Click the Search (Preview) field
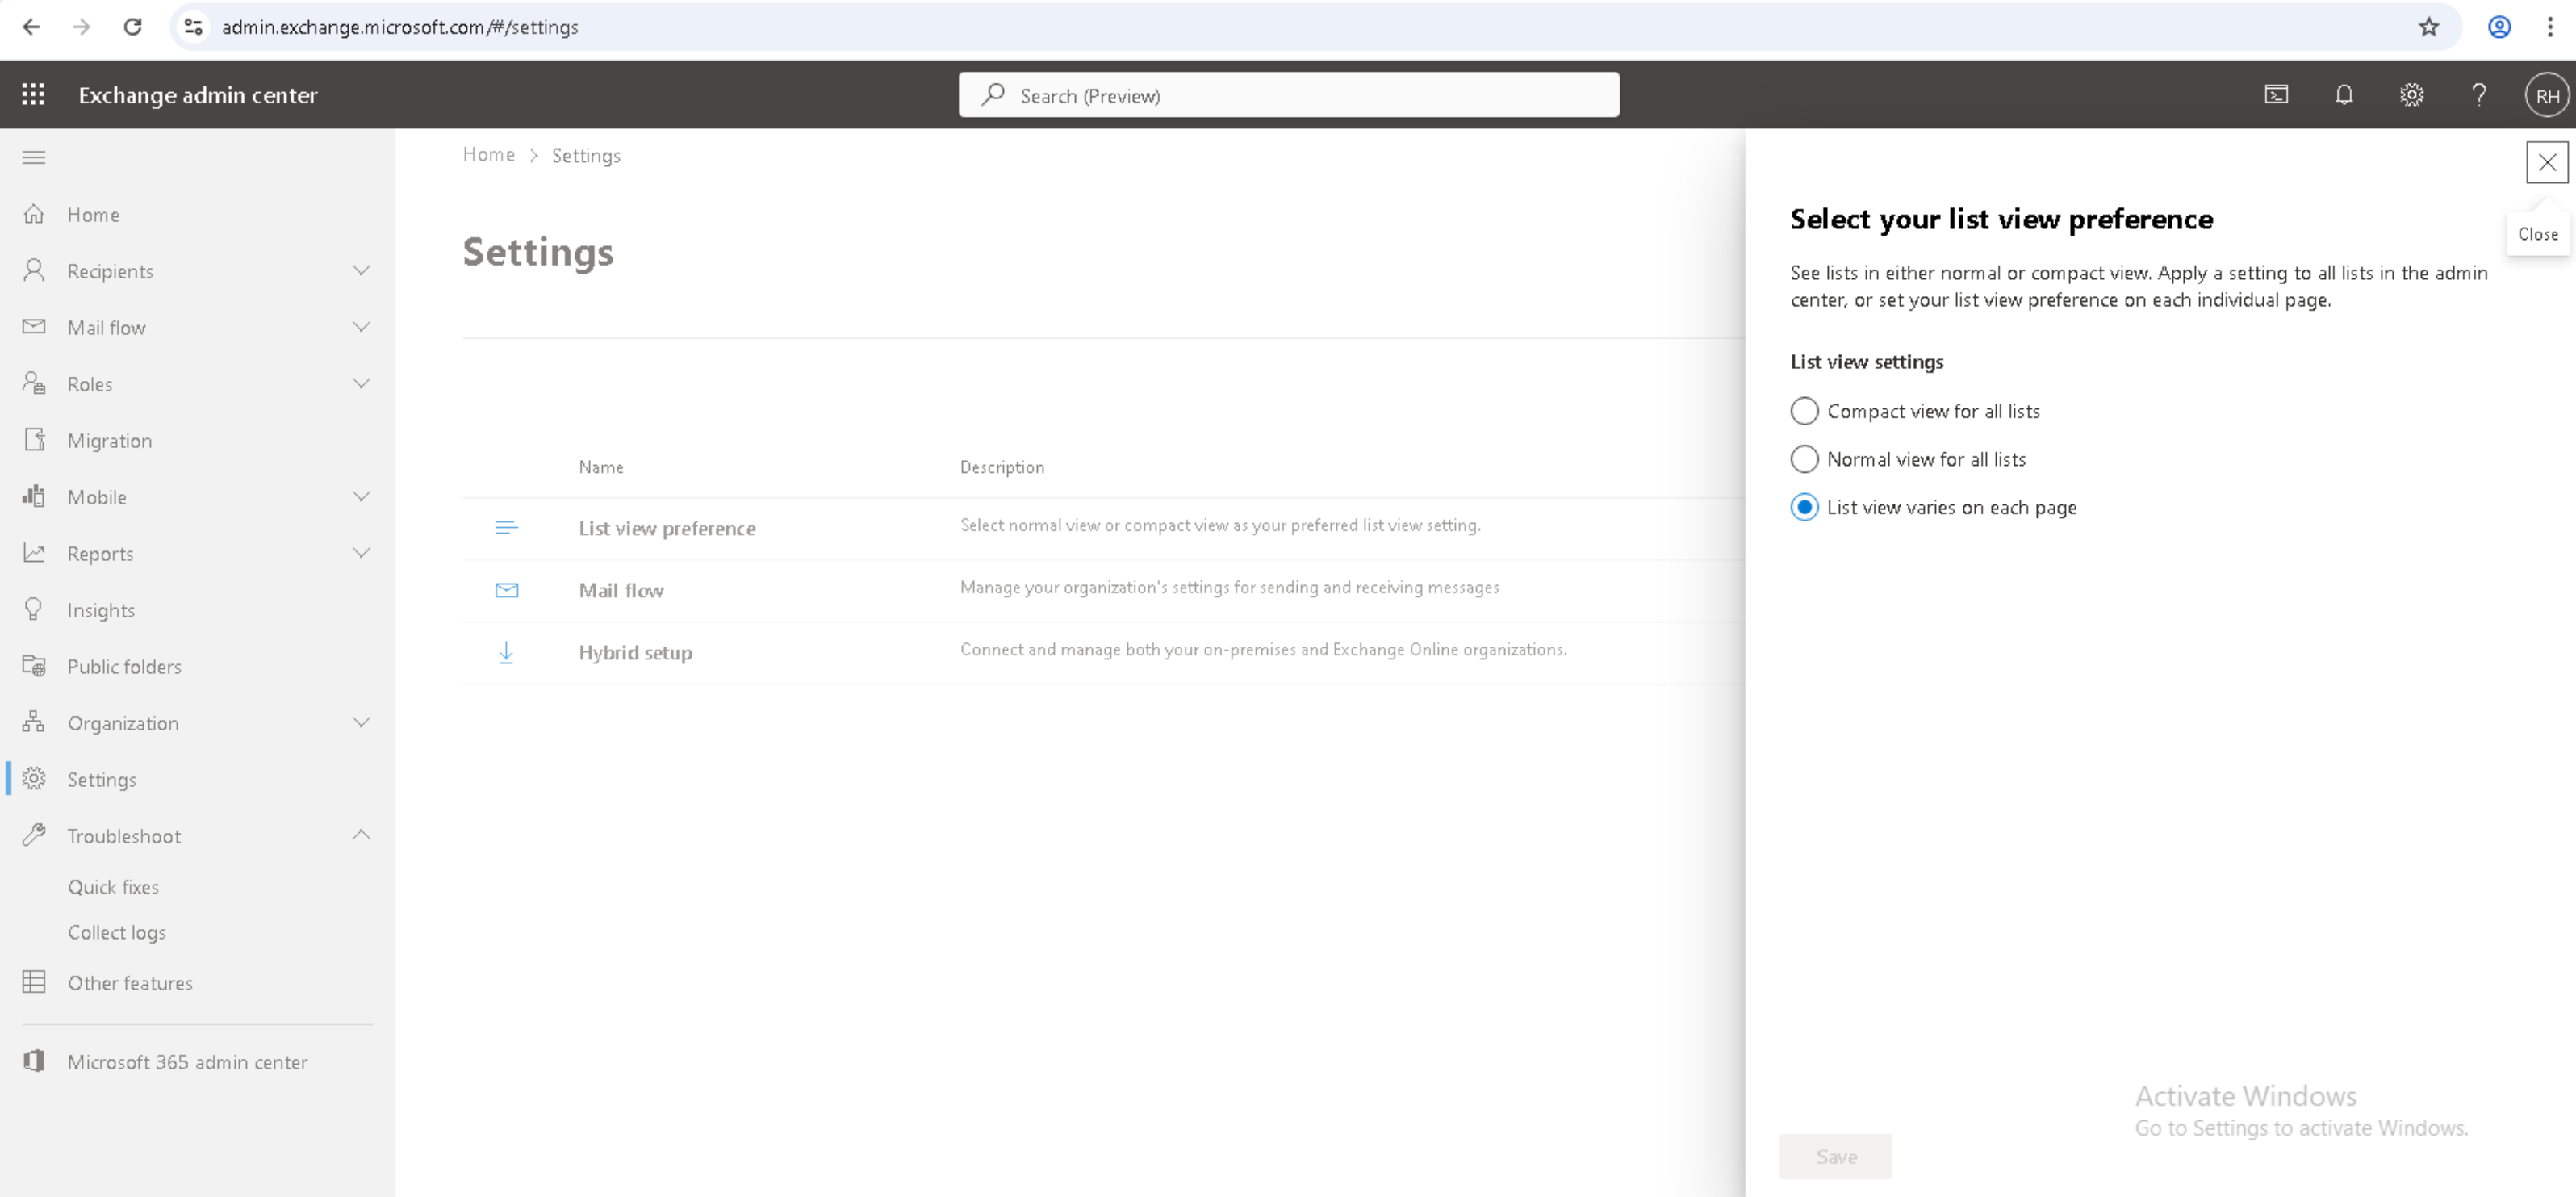Screen dimensions: 2576x1197 coord(1288,96)
